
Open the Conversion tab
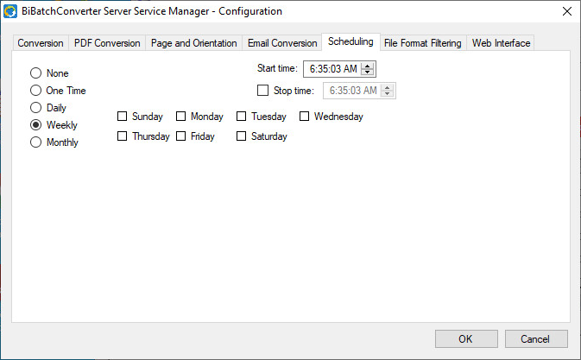click(x=41, y=43)
